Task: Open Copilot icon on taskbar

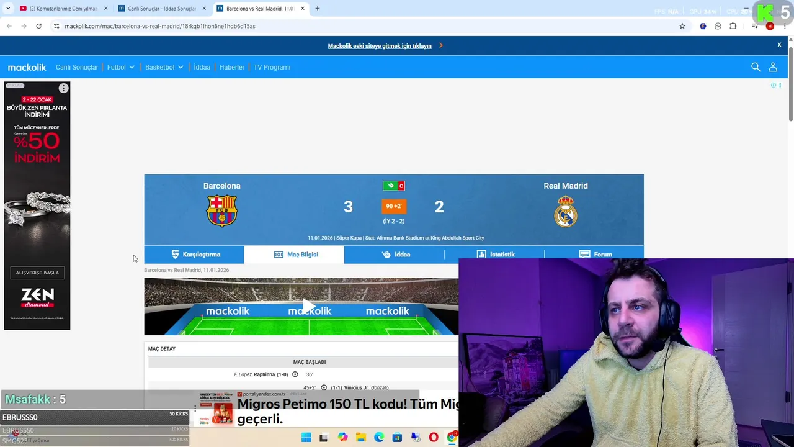Action: point(342,438)
